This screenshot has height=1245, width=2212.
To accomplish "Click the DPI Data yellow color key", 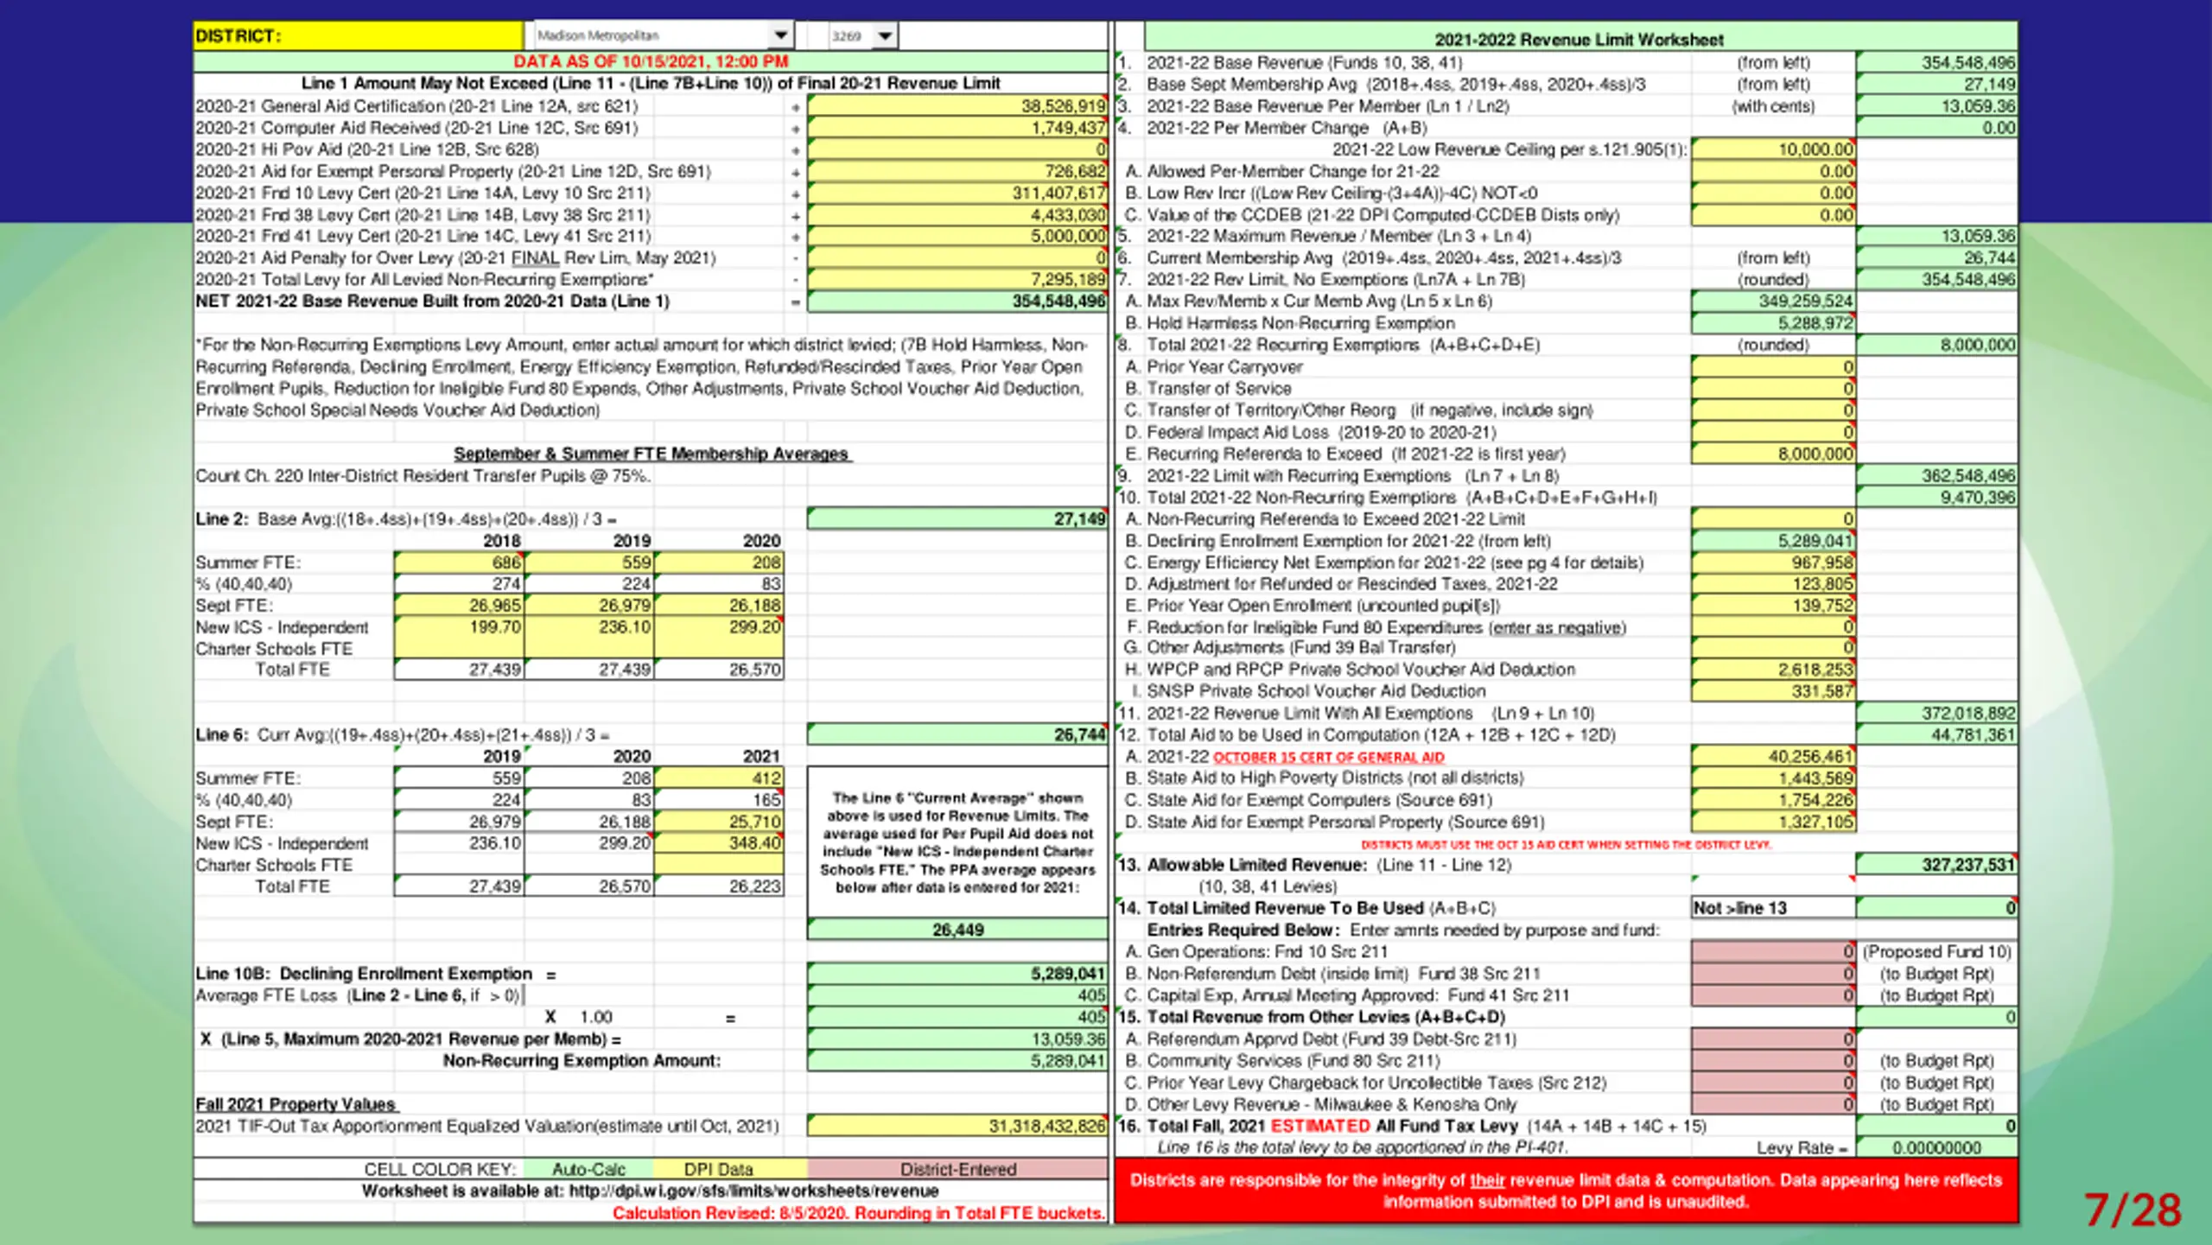I will [719, 1169].
